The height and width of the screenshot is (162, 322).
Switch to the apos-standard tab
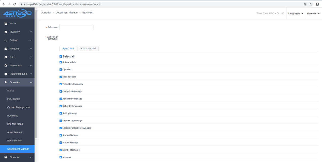(88, 48)
